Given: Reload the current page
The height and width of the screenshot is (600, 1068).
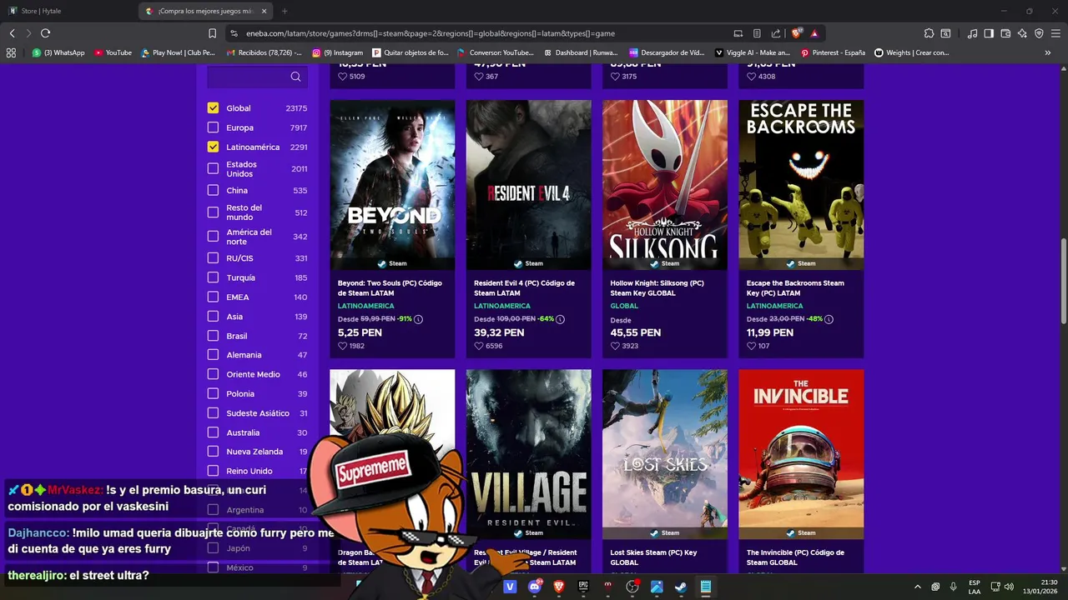Looking at the screenshot, I should tap(45, 33).
